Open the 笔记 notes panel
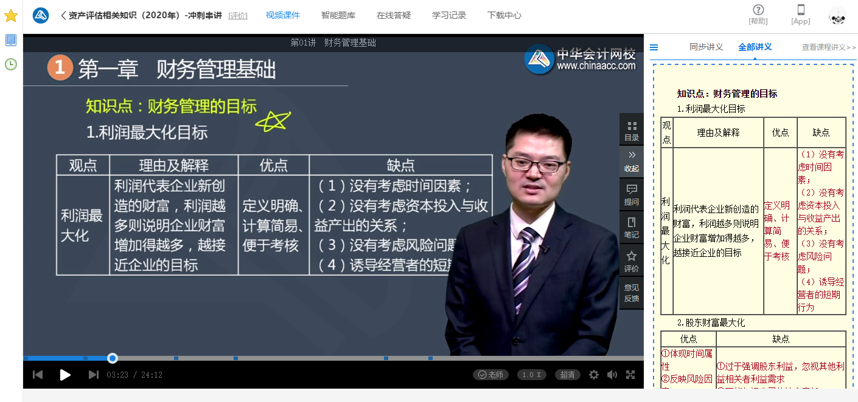The height and width of the screenshot is (402, 858). [632, 227]
